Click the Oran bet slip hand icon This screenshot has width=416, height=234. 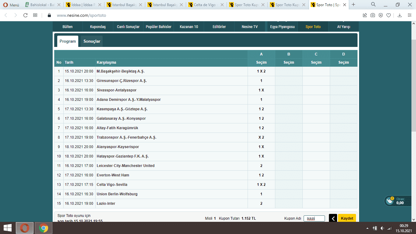point(390,201)
